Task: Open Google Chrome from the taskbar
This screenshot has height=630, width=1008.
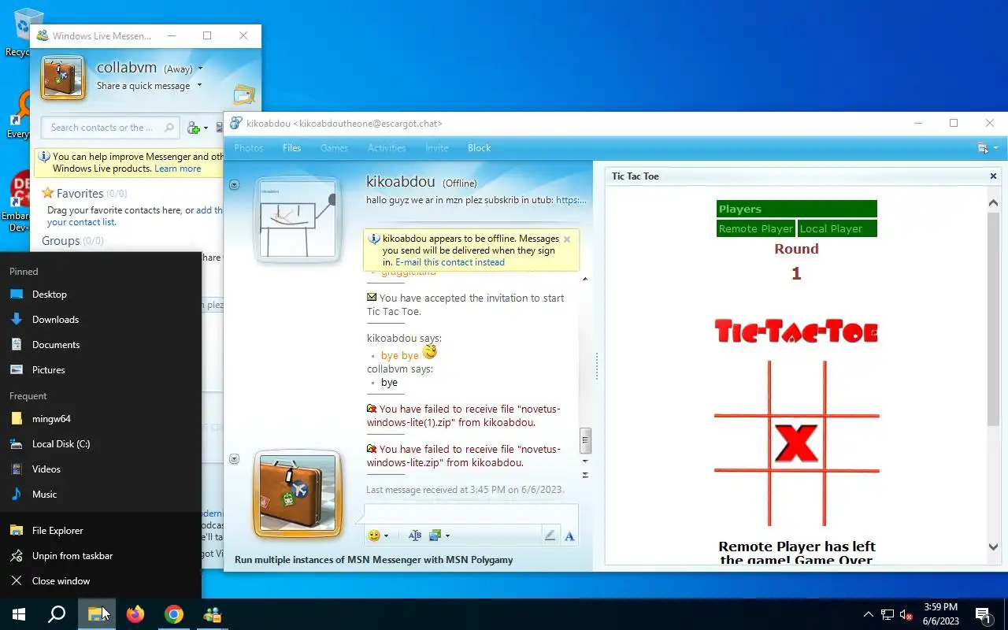Action: (174, 614)
